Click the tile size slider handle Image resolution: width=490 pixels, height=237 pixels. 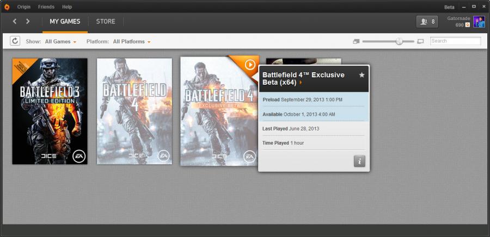click(x=399, y=41)
